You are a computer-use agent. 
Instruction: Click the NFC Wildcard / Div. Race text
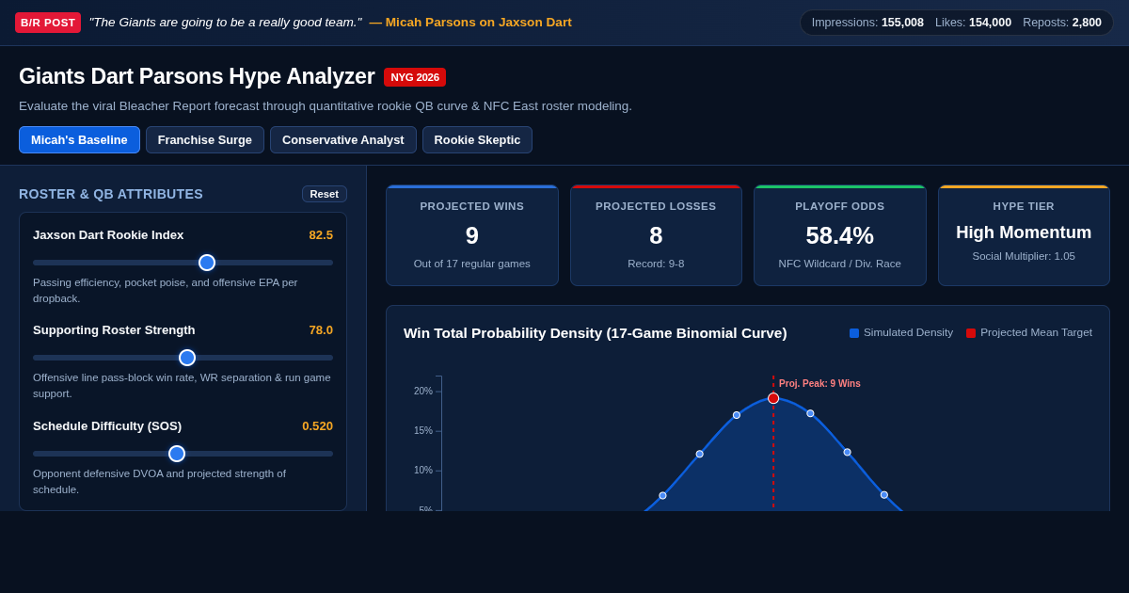840,264
